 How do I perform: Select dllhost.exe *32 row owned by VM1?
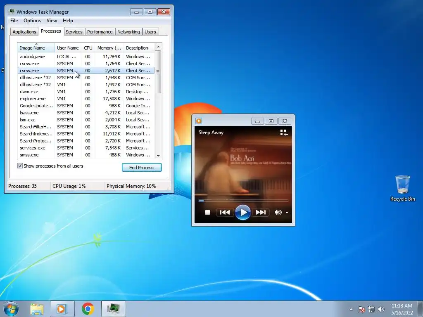click(86, 85)
